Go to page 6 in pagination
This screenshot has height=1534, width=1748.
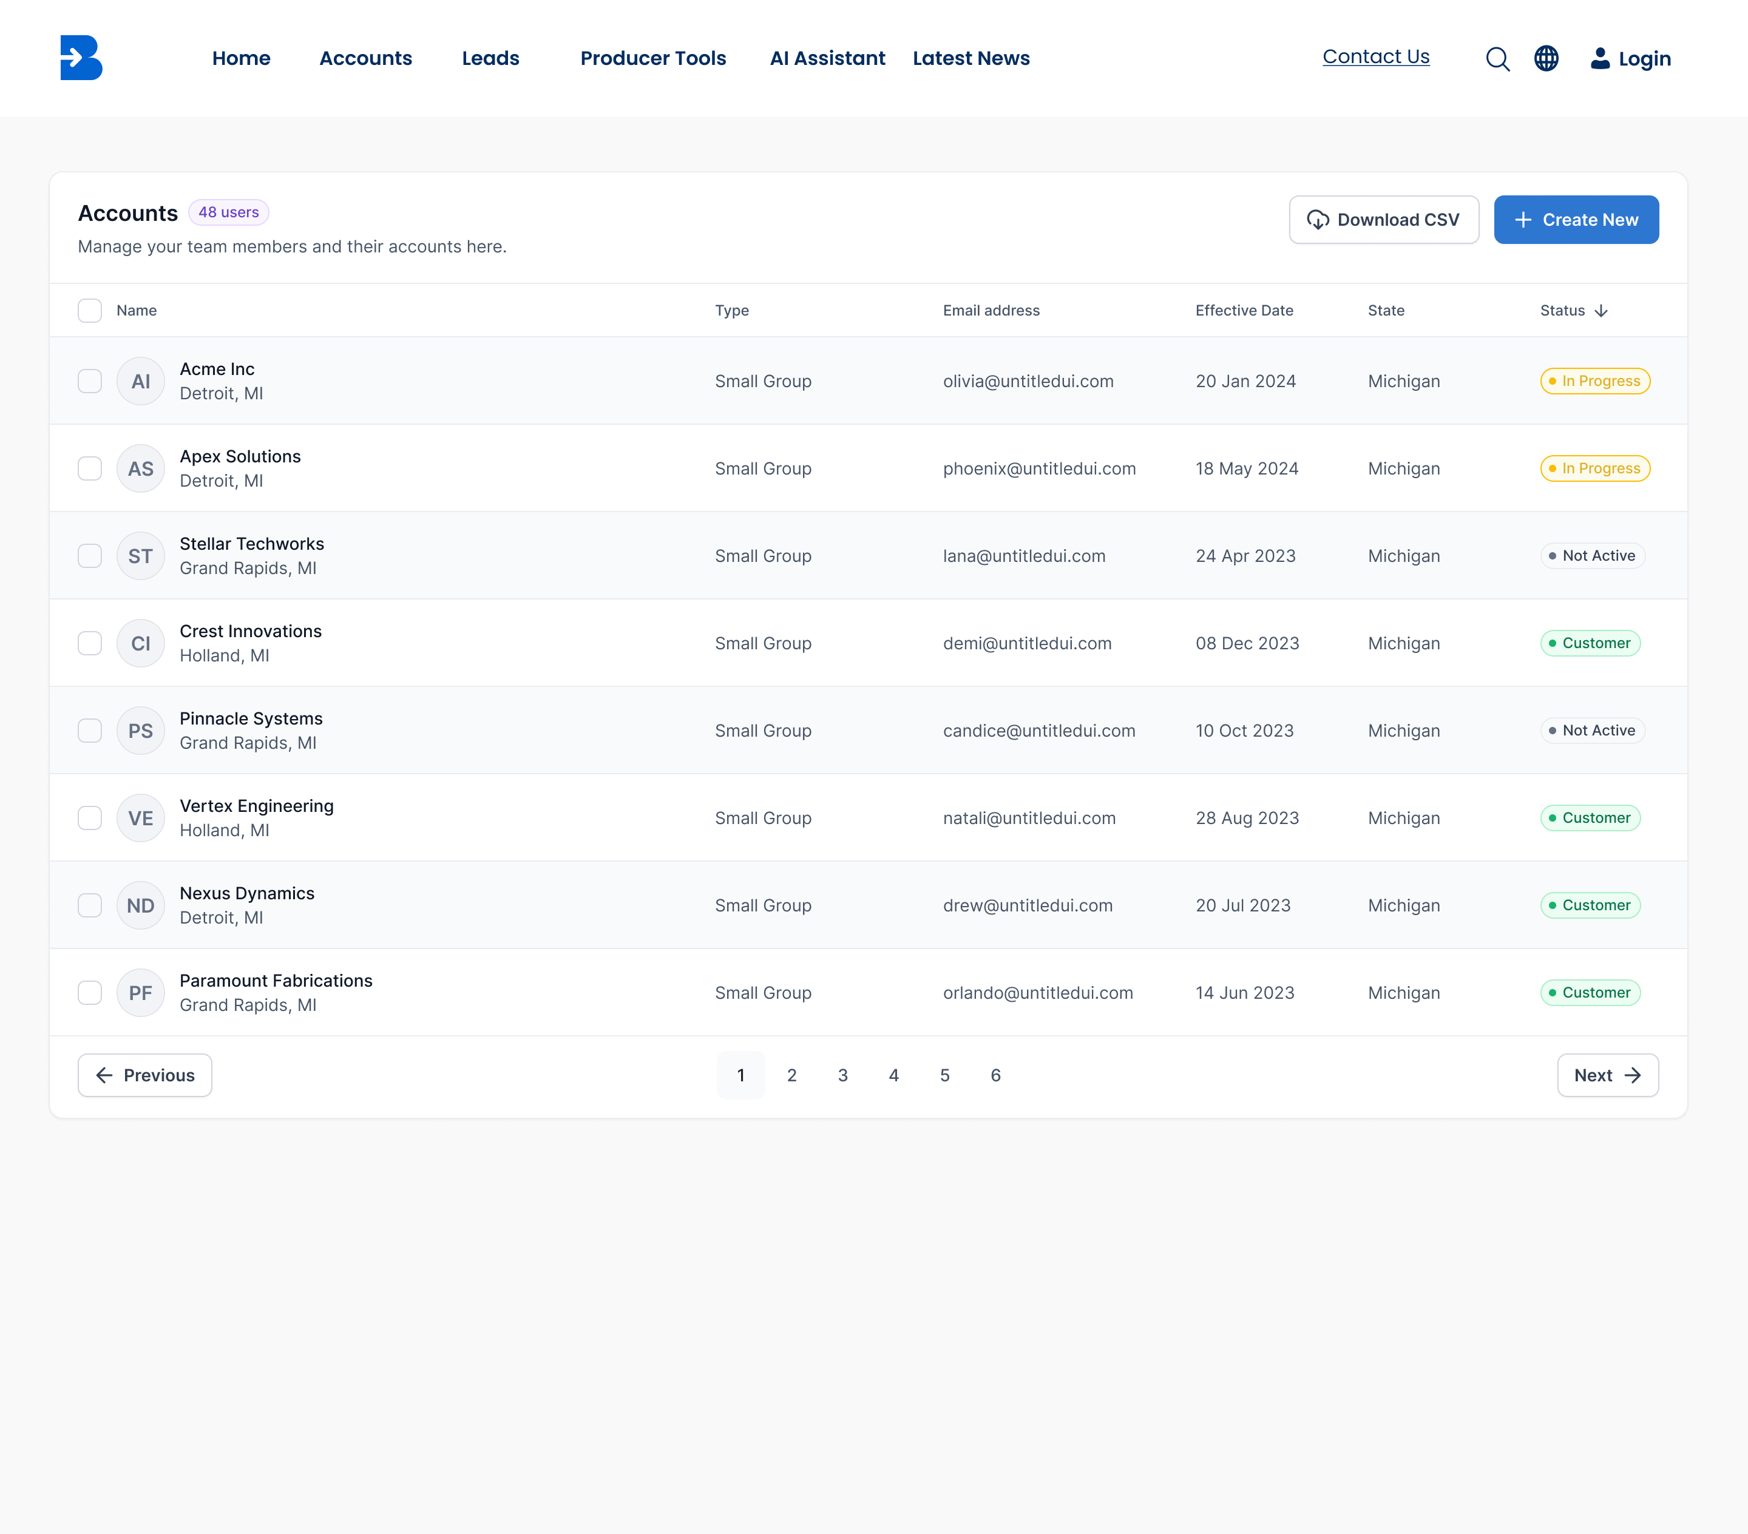coord(995,1075)
